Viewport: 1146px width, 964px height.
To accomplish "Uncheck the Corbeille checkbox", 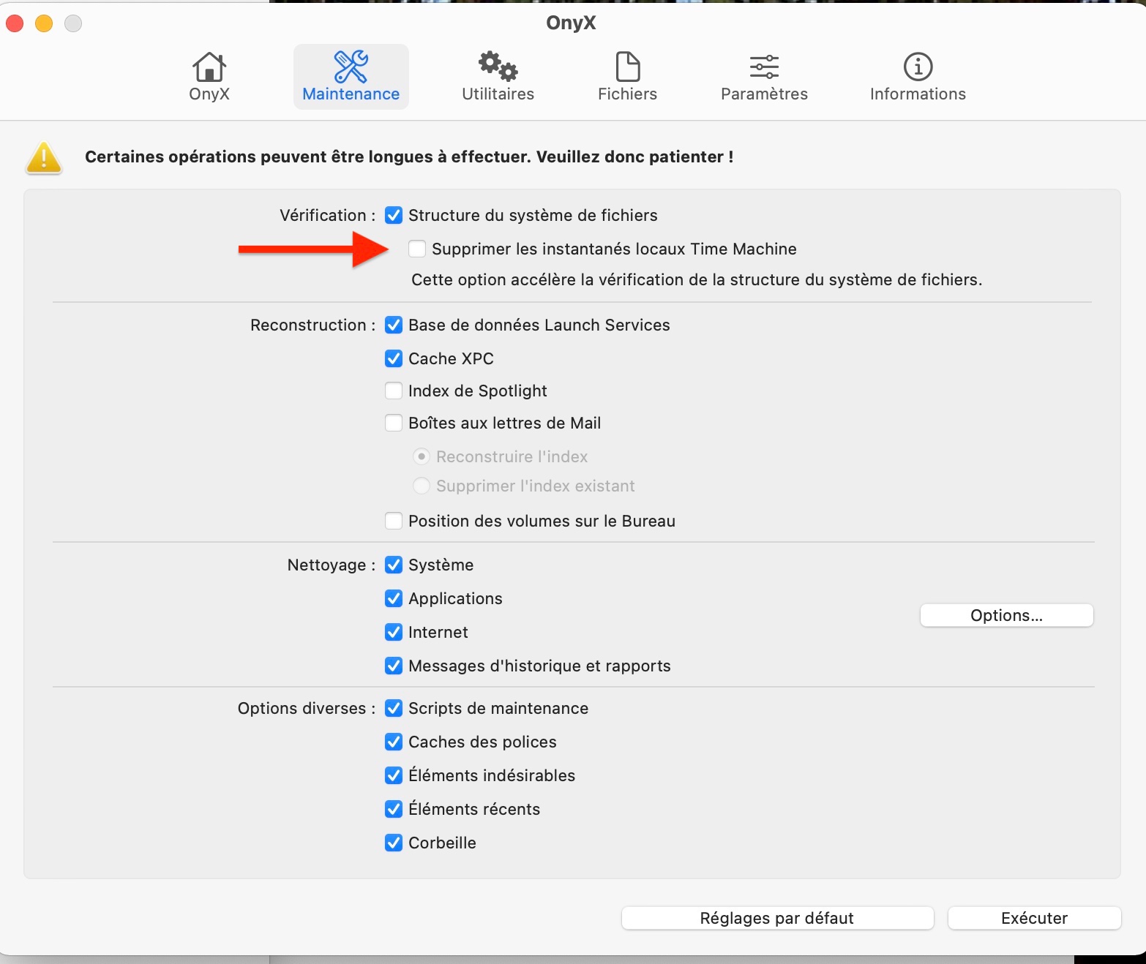I will 394,843.
